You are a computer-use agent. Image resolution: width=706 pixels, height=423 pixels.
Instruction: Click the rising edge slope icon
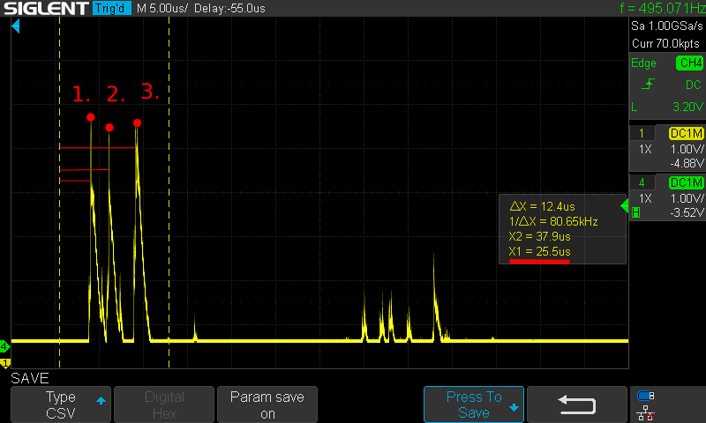point(648,84)
